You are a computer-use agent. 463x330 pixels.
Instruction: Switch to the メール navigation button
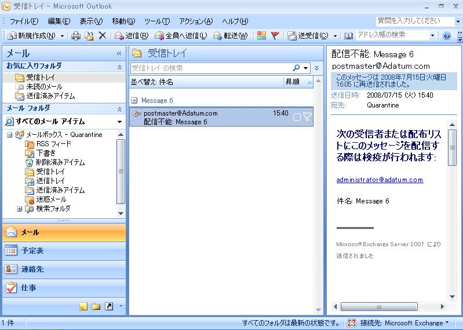coord(64,232)
